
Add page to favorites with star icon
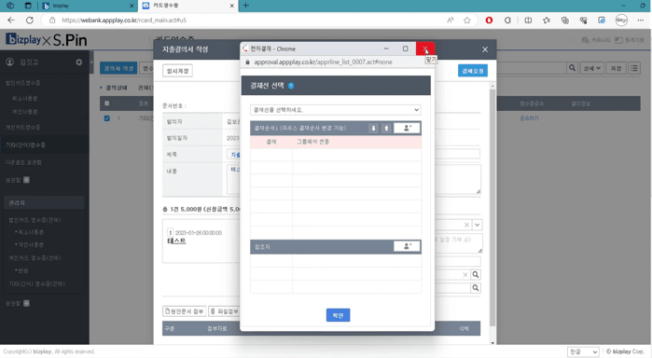tap(467, 20)
